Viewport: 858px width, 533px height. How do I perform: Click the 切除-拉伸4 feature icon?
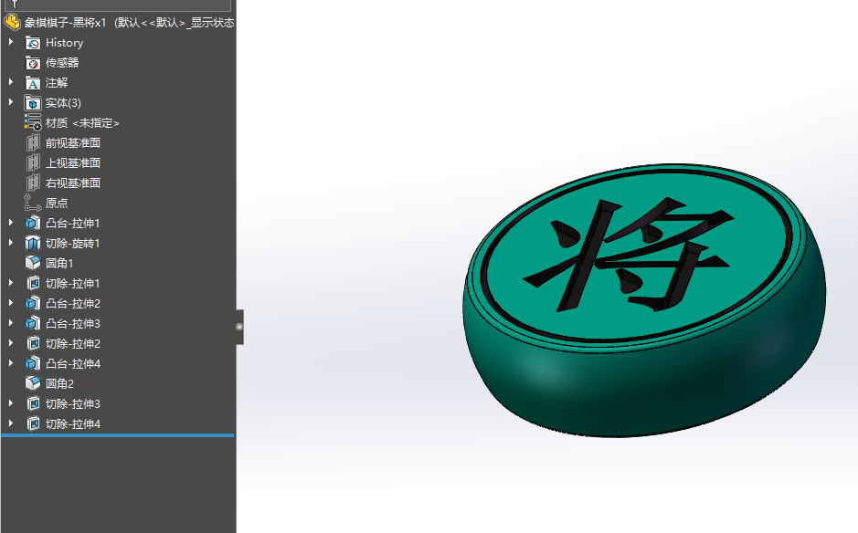33,423
